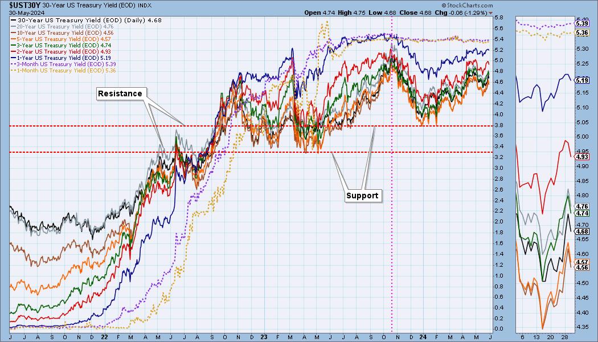598x342 pixels.
Task: Select the Chg -0.06 (-1.29%) header value
Action: pyautogui.click(x=461, y=13)
